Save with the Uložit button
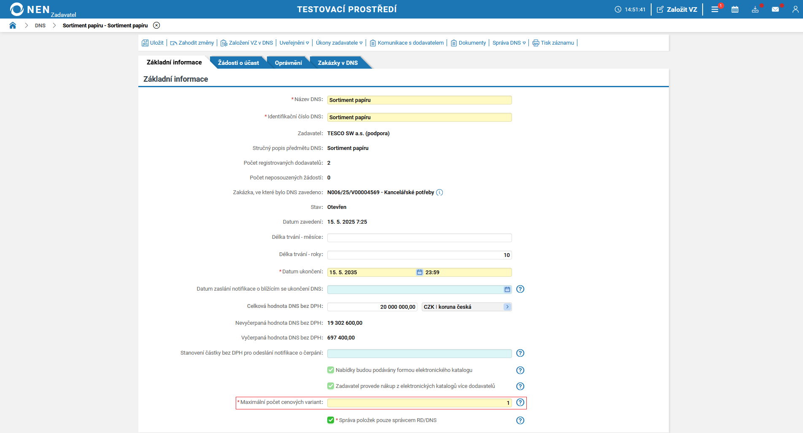Image resolution: width=803 pixels, height=433 pixels. 153,43
